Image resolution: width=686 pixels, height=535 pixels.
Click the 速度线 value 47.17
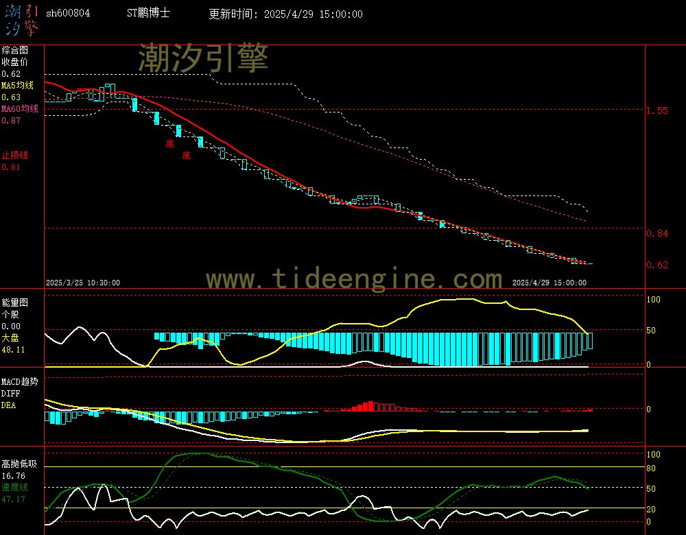(13, 499)
